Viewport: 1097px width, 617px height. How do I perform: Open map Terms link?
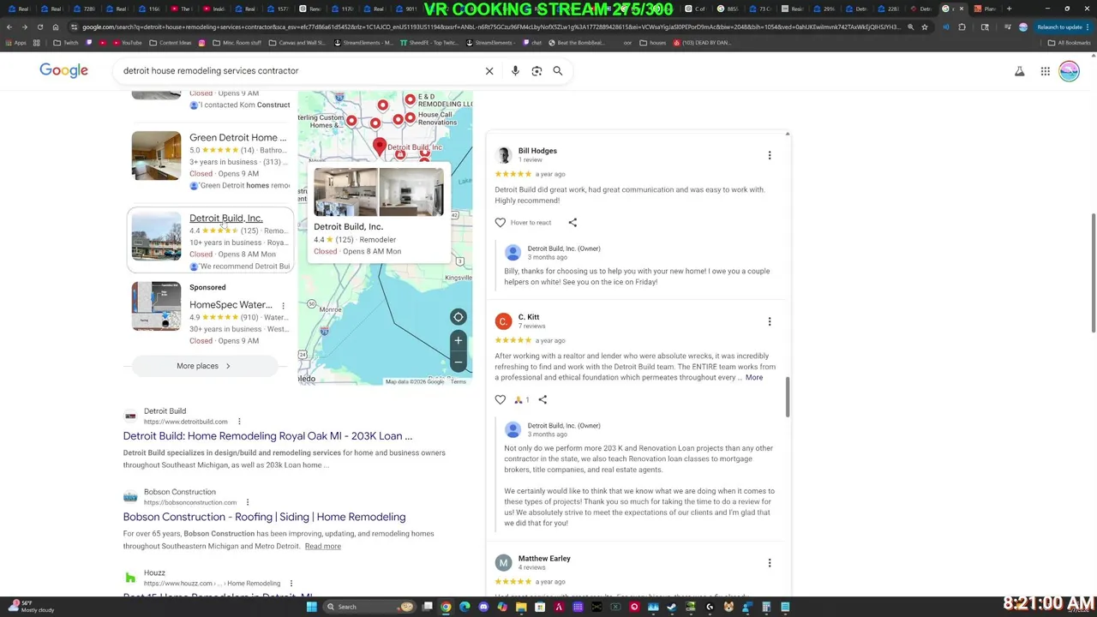coord(459,382)
